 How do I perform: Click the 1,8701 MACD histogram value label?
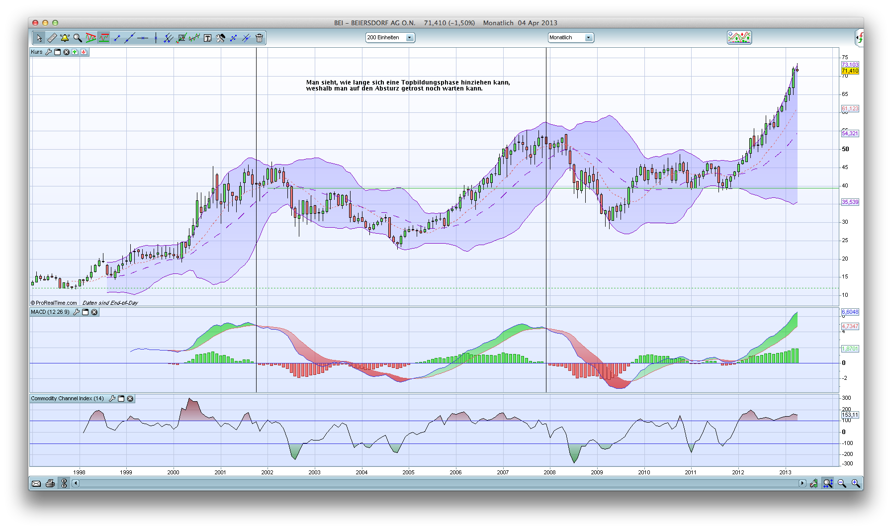tap(850, 349)
